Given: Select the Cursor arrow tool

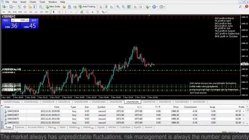Looking at the screenshot, I should pos(54,12).
